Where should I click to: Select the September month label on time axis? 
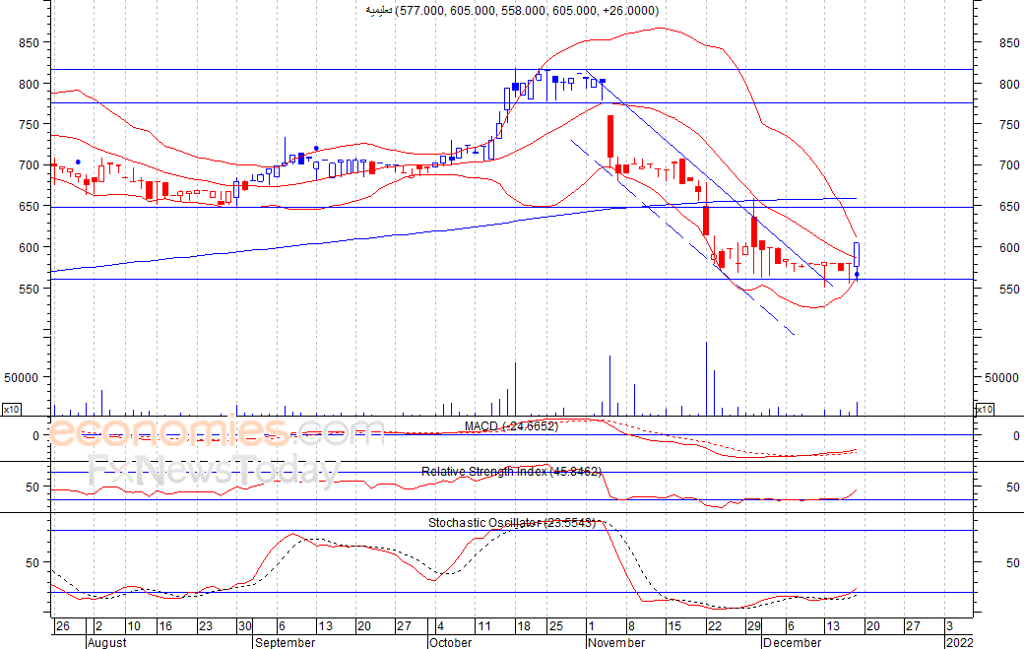[285, 642]
